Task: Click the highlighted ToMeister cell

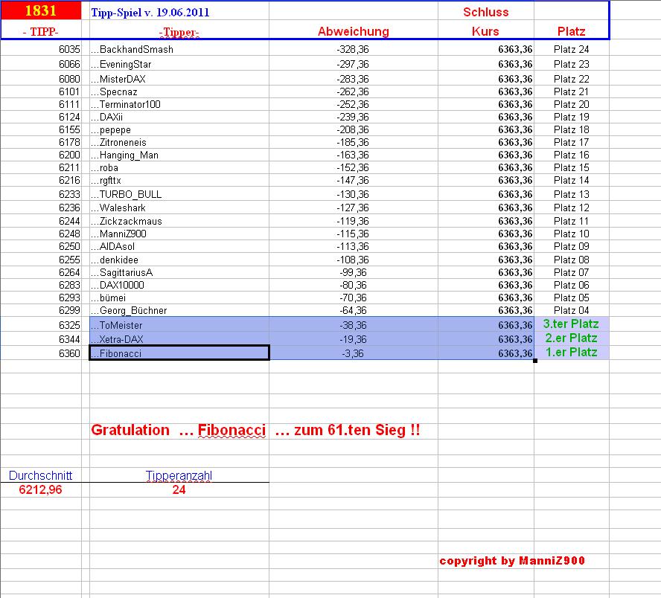Action: 179,325
